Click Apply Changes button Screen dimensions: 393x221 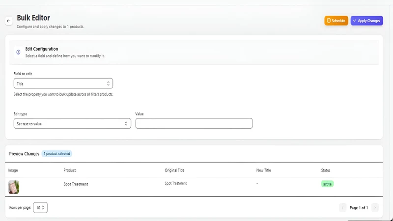point(366,21)
